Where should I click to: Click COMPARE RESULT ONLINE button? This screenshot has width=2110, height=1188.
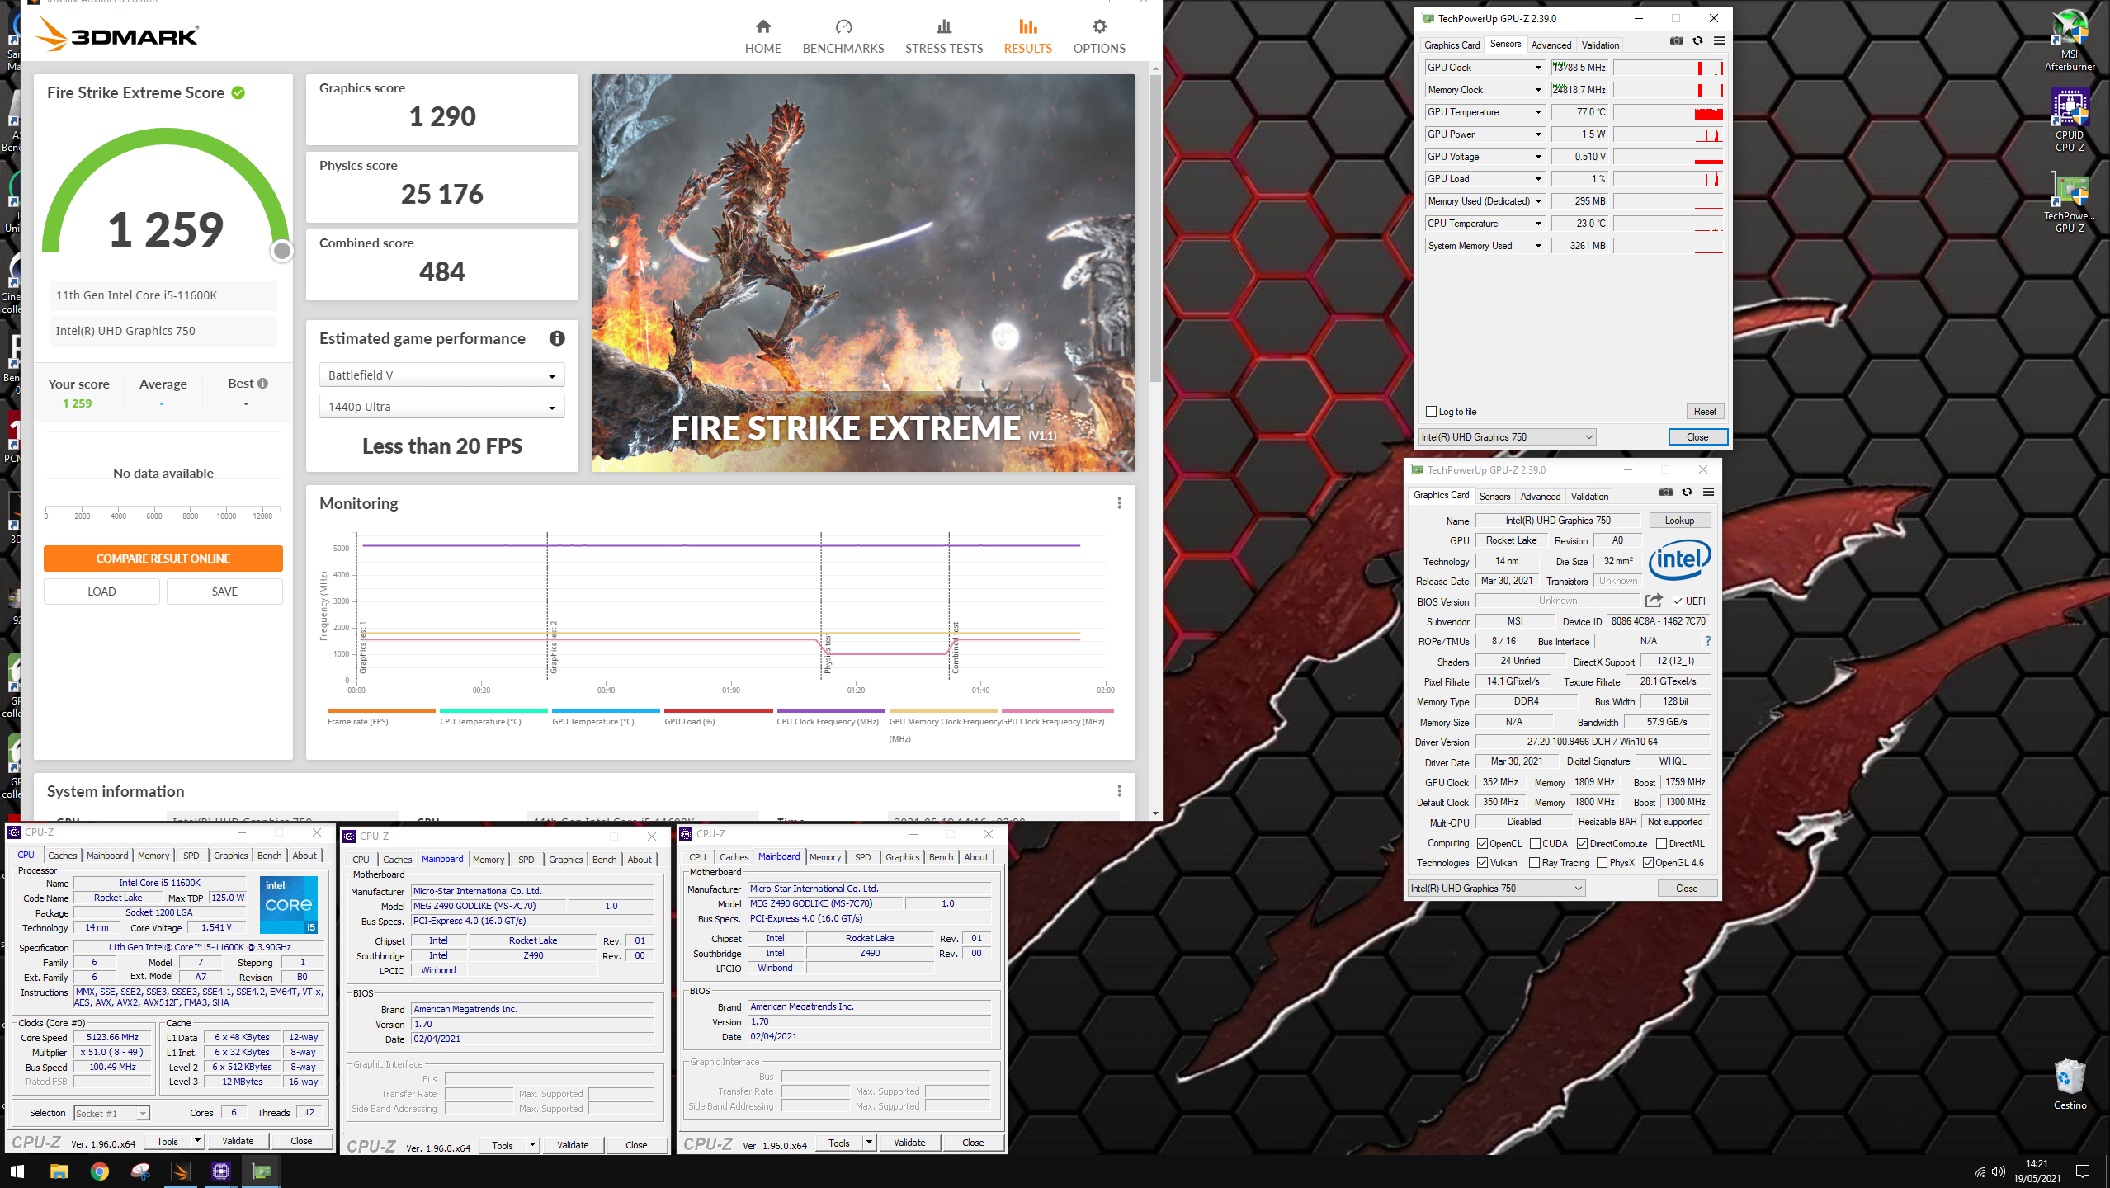click(163, 559)
